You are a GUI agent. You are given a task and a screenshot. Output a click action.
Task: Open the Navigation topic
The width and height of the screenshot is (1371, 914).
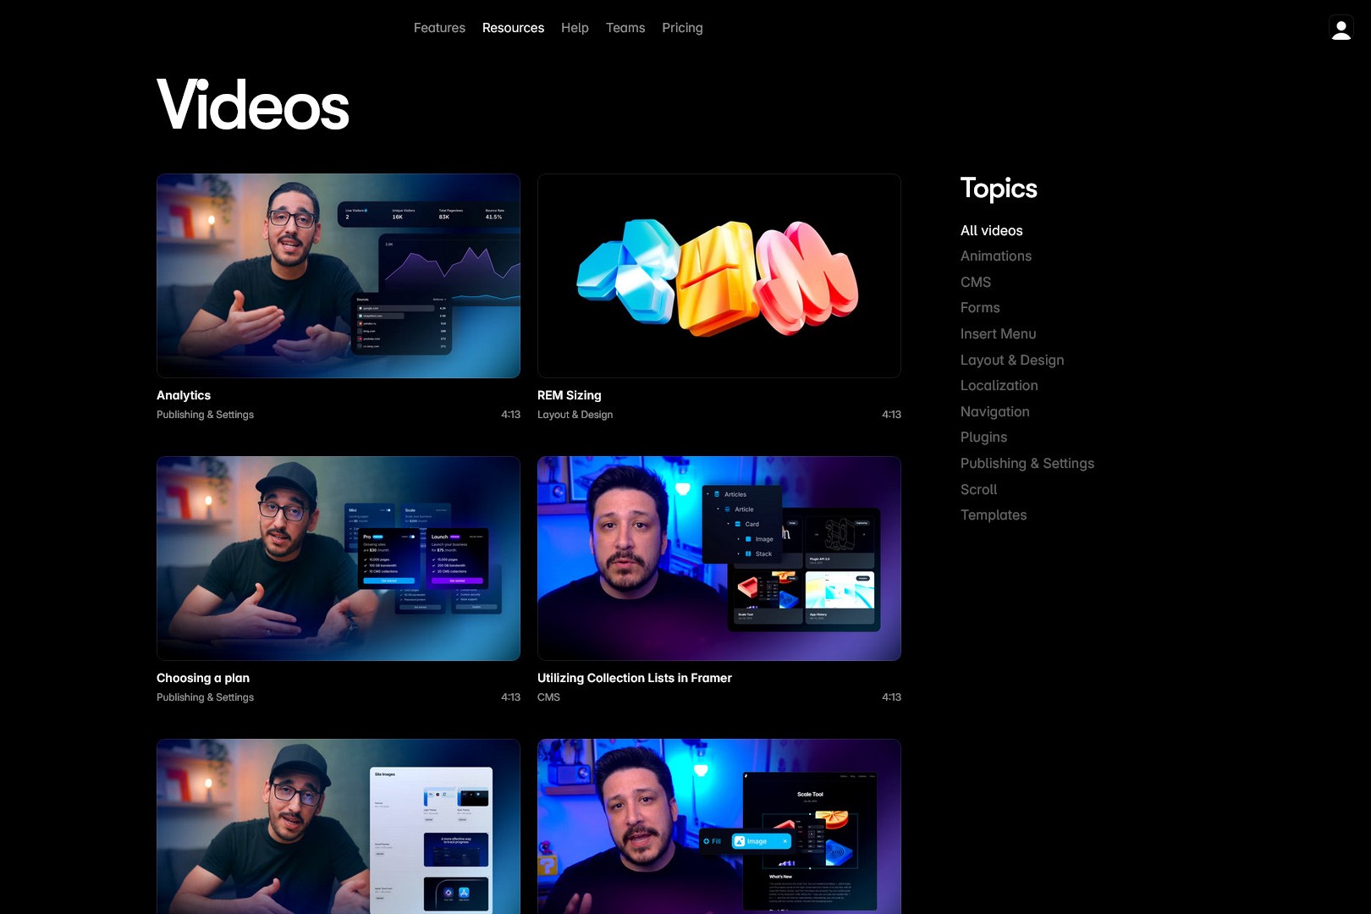coord(995,411)
